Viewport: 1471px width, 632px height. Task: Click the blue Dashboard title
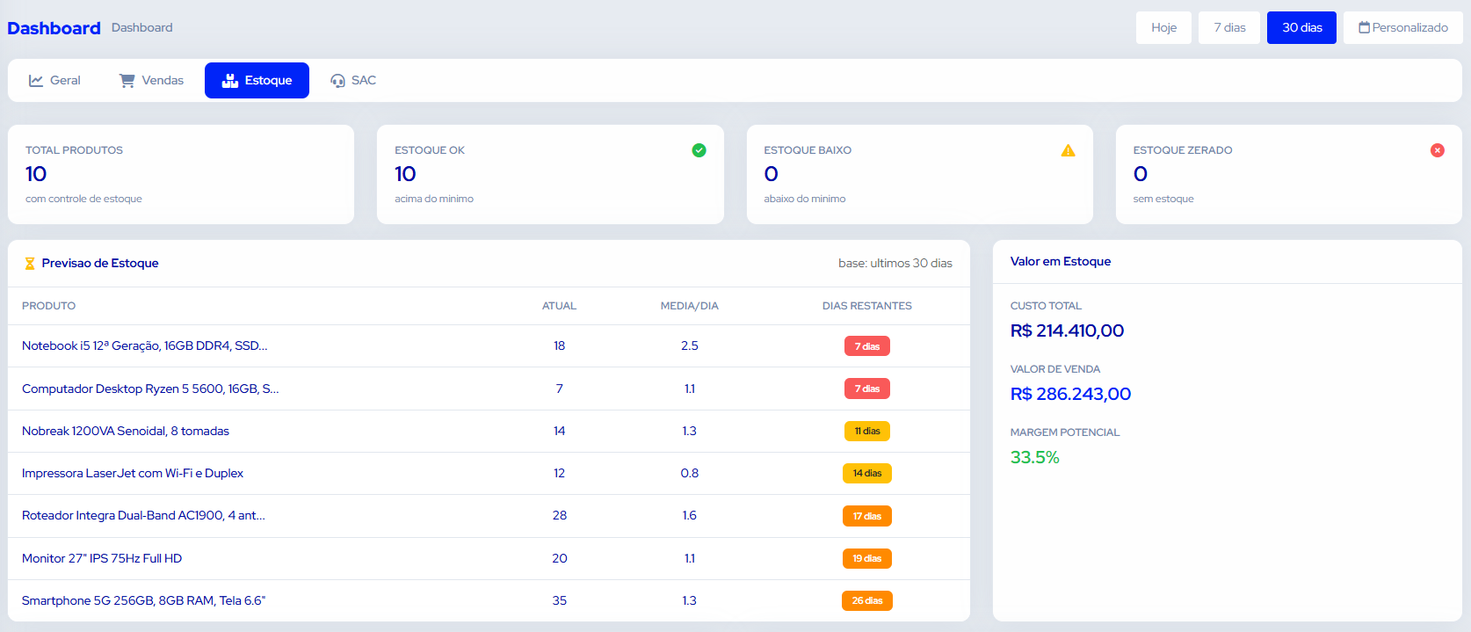pos(54,28)
